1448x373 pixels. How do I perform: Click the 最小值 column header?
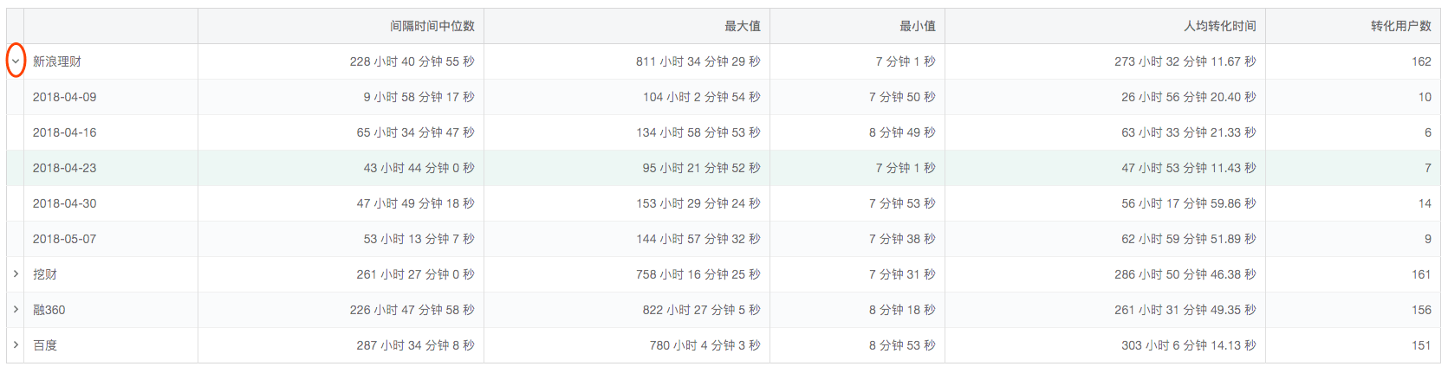pyautogui.click(x=918, y=26)
